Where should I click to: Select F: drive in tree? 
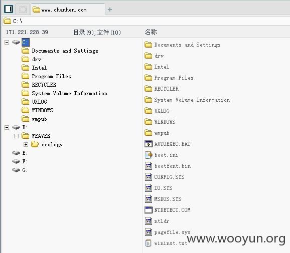point(25,161)
